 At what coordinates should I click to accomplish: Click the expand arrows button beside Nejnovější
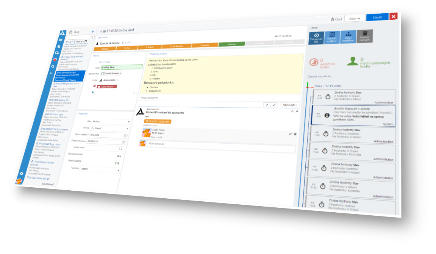click(275, 105)
